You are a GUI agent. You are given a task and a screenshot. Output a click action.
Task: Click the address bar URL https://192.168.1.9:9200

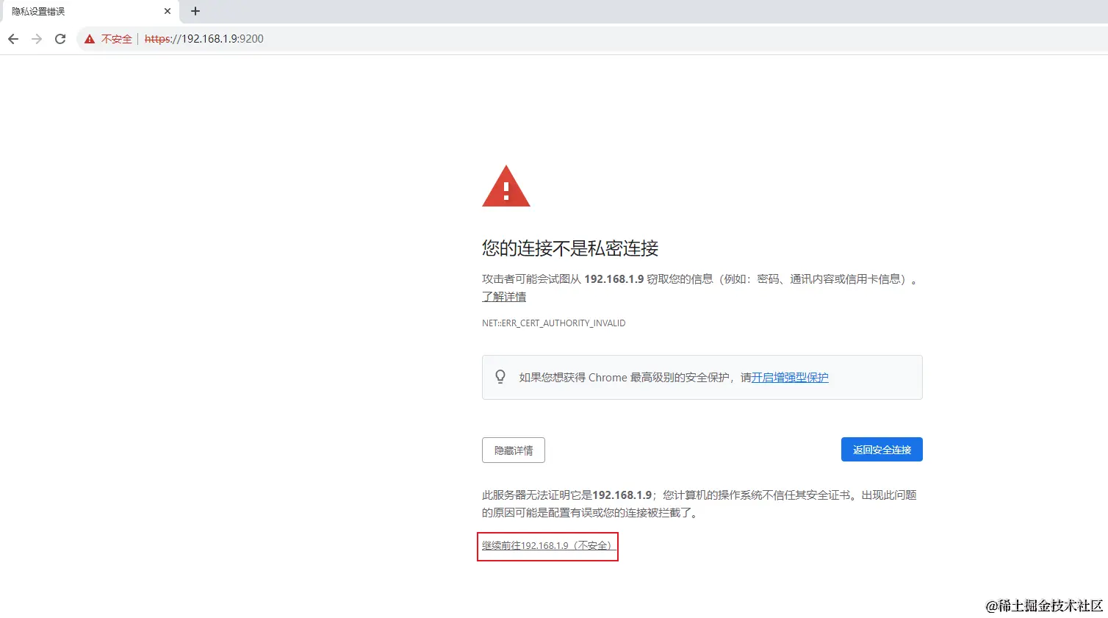(x=204, y=39)
